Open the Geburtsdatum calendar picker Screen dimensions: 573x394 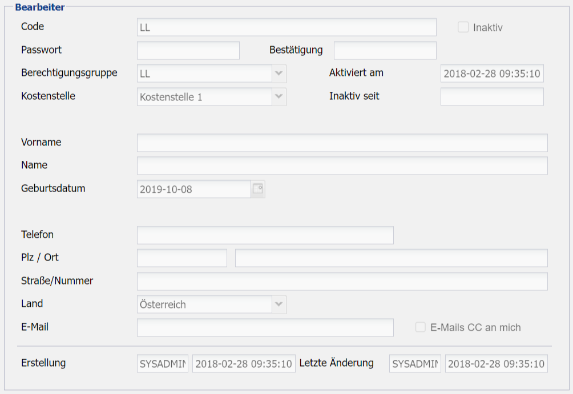258,189
